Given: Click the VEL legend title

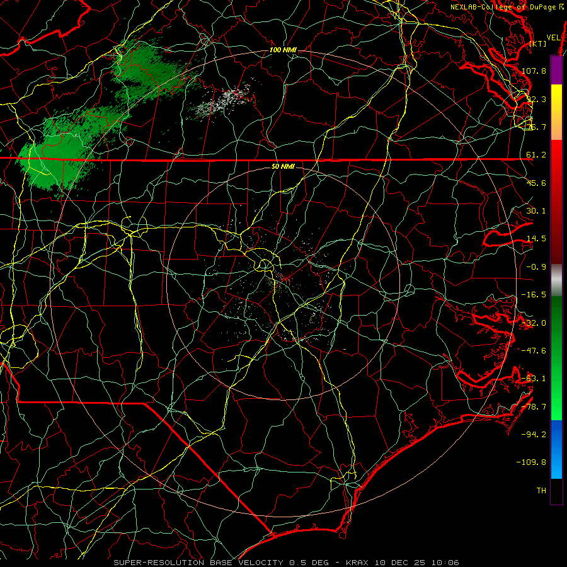Looking at the screenshot, I should click(554, 38).
